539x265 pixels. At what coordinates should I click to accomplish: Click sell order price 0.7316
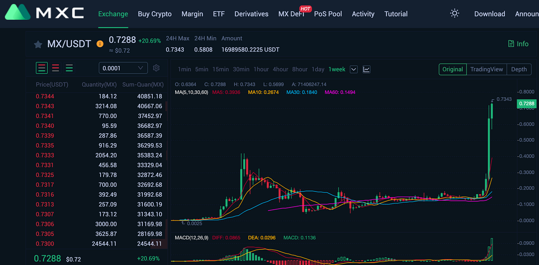45,194
